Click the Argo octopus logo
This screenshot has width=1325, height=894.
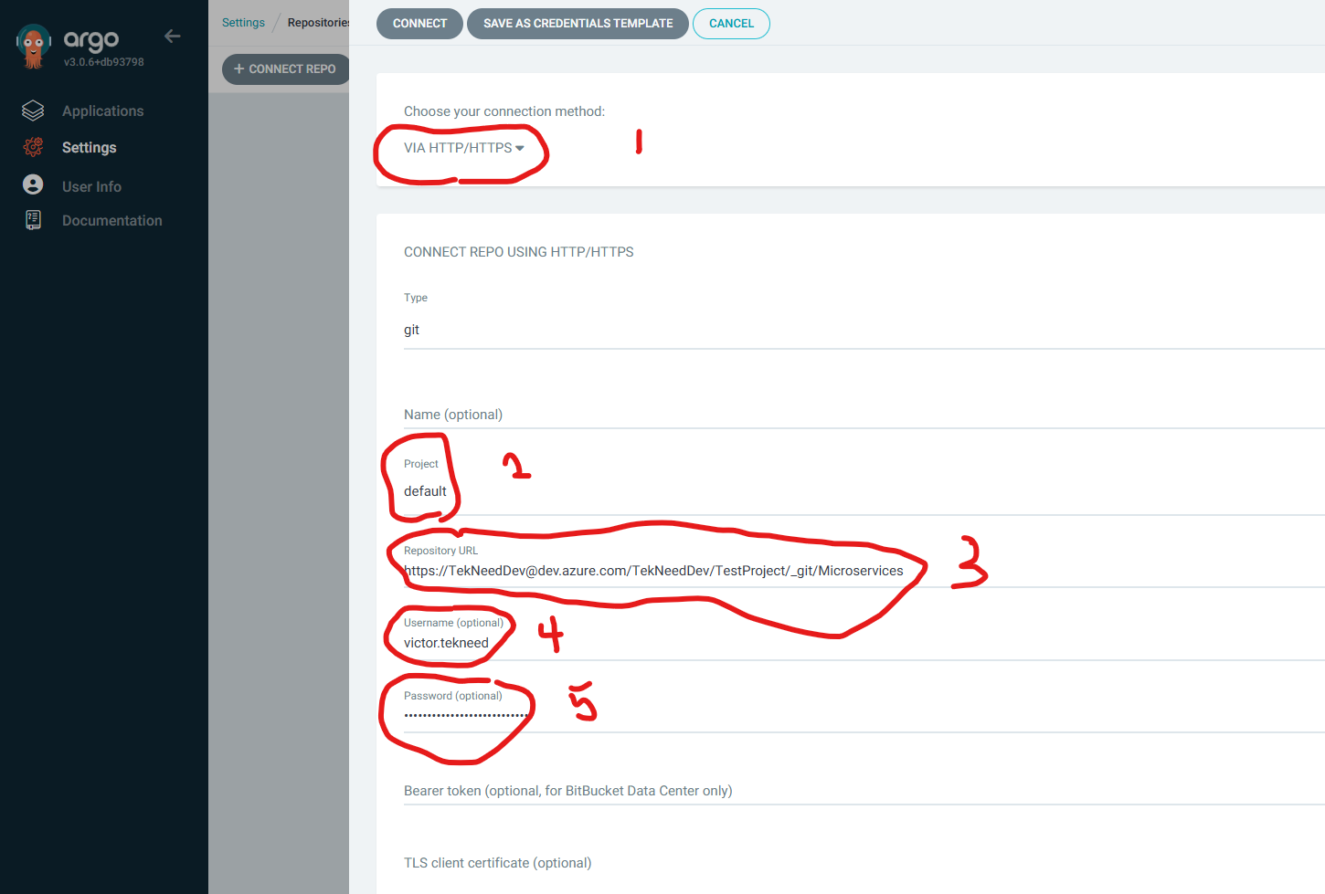(34, 46)
